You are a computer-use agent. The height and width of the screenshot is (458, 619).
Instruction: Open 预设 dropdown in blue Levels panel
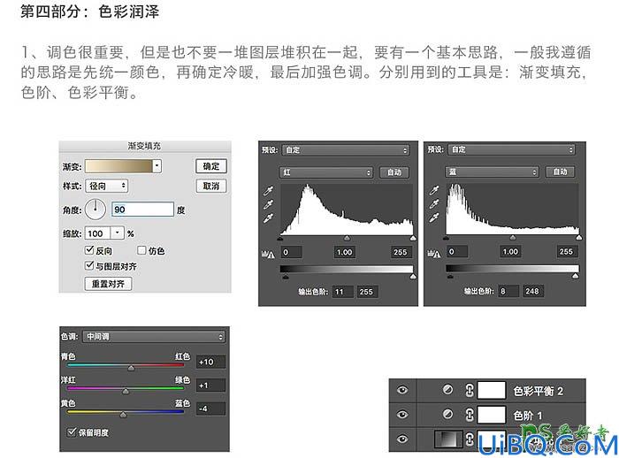pyautogui.click(x=511, y=149)
